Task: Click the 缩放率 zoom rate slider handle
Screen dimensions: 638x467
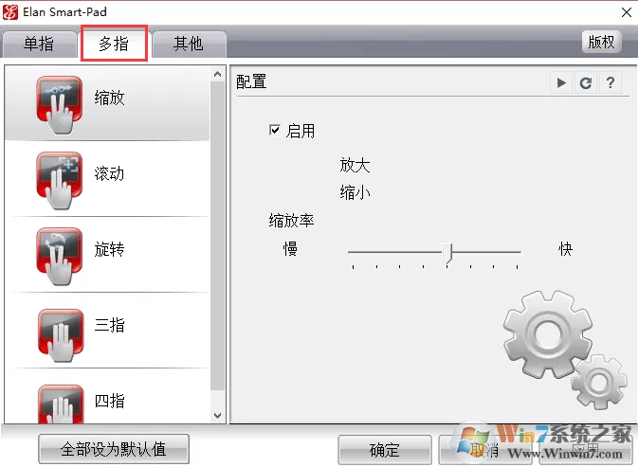Action: pos(447,253)
